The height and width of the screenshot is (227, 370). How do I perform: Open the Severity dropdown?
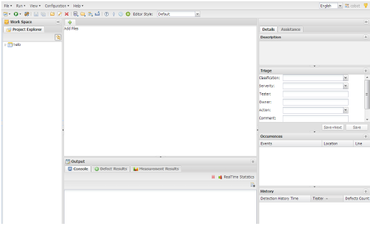[x=346, y=86]
